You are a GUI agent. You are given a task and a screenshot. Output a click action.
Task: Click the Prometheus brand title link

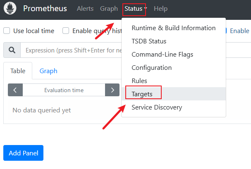click(45, 8)
